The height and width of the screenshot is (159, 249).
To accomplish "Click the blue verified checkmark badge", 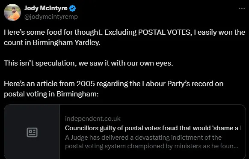I will click(x=73, y=8).
